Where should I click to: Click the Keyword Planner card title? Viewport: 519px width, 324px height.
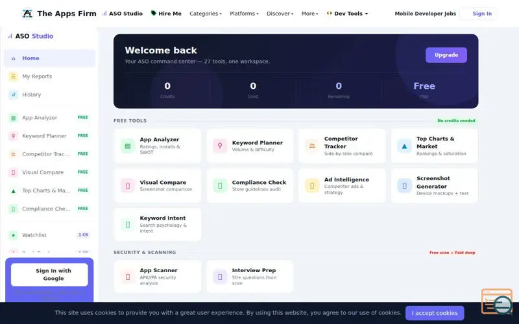257,143
